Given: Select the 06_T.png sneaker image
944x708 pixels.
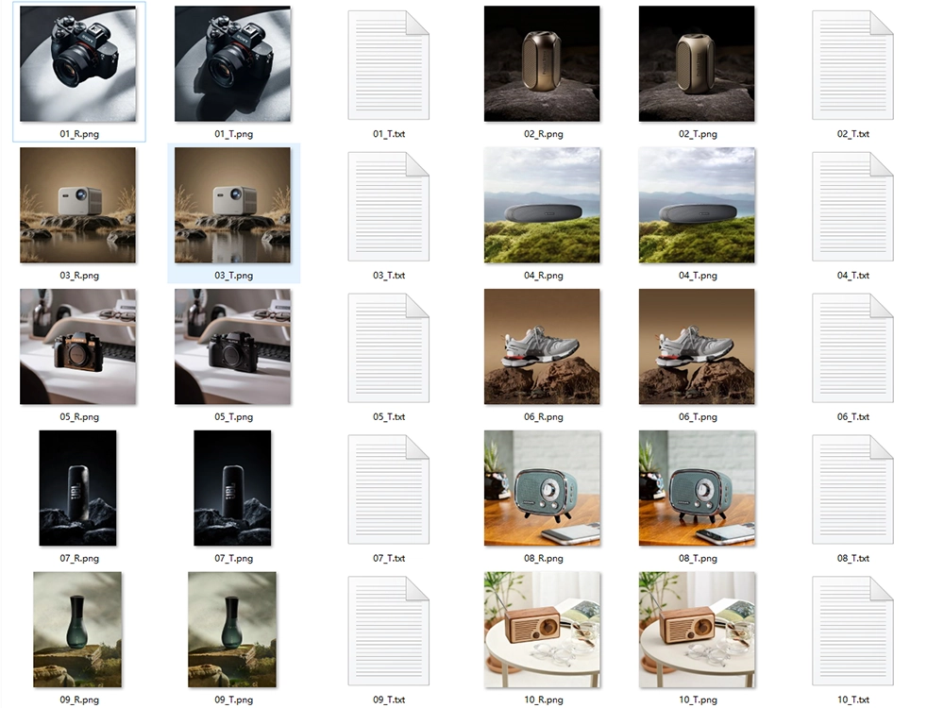Looking at the screenshot, I should [697, 346].
